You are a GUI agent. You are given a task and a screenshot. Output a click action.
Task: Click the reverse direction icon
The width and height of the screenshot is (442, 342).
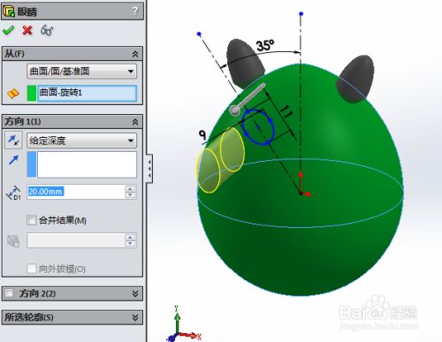pos(13,141)
